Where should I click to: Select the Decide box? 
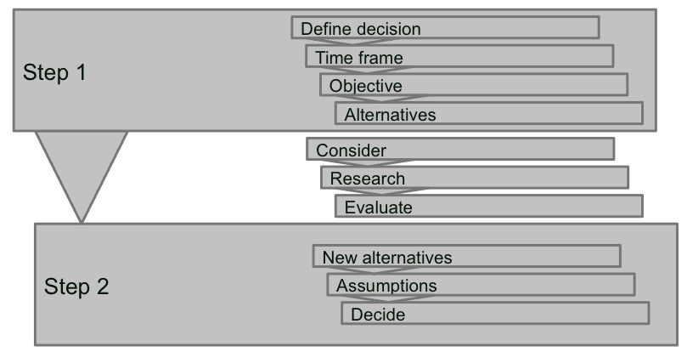tap(495, 314)
